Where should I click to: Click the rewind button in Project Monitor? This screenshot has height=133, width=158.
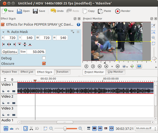[x=100, y=66]
